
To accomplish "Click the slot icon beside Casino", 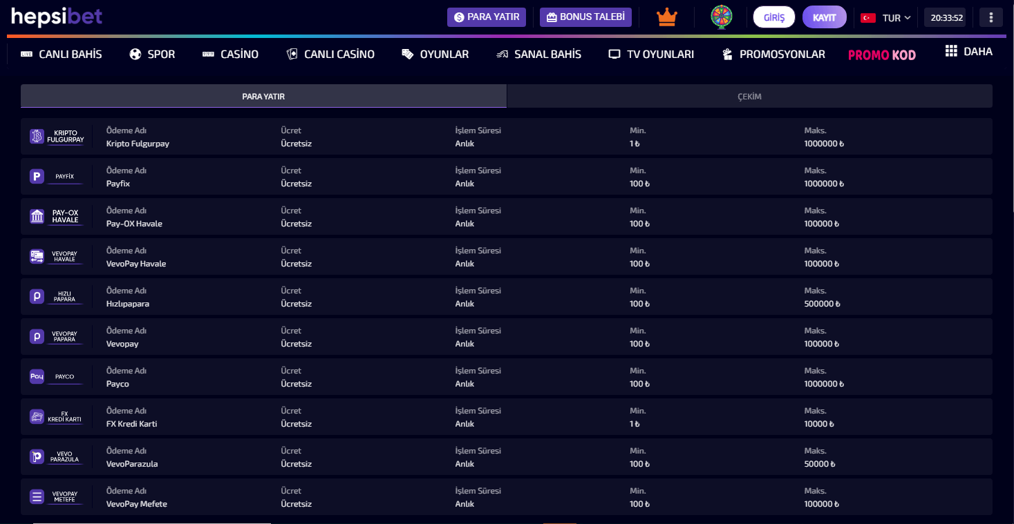I will [x=209, y=54].
